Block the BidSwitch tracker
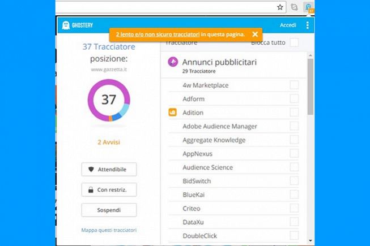This screenshot has height=246, width=370. coord(294,180)
